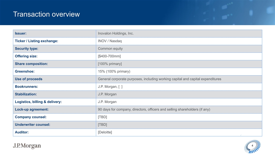Click the Use of proceeds label
Image resolution: width=275 pixels, height=155 pixels.
(29, 79)
